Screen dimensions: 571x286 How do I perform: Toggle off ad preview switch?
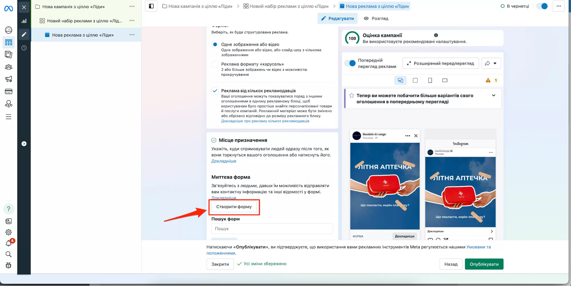coord(350,63)
